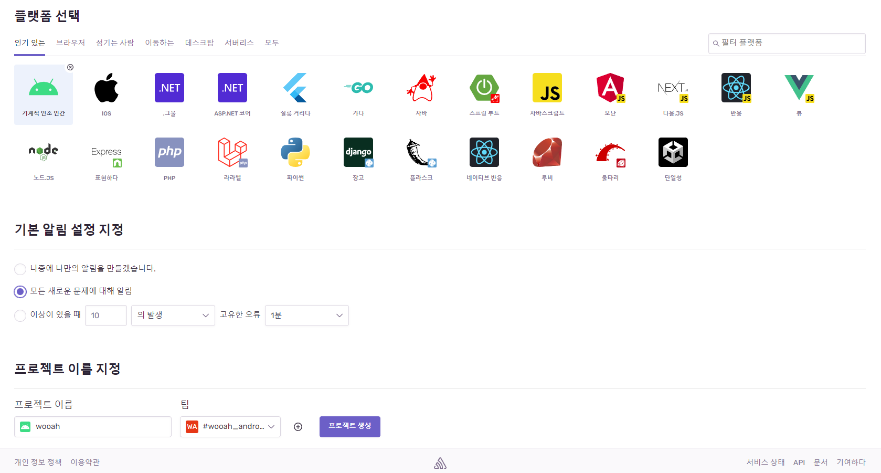Viewport: 881px width, 473px height.
Task: Choose the Node.js platform icon
Action: pyautogui.click(x=44, y=152)
